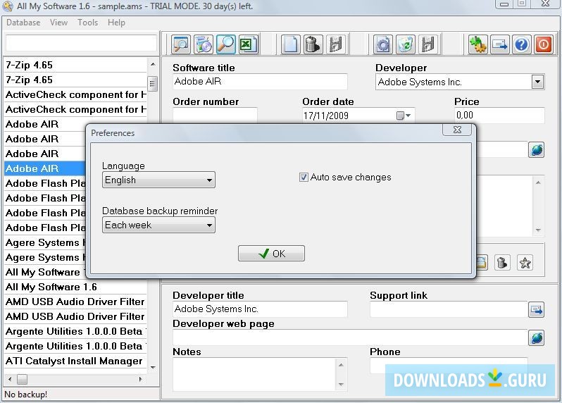Click the Software title input field

click(x=260, y=82)
